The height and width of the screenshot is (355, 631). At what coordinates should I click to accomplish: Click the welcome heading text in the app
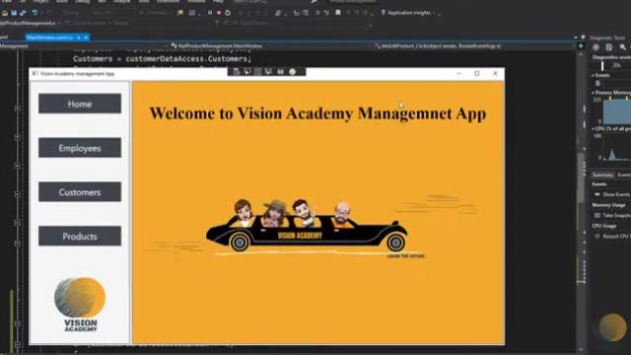(317, 113)
